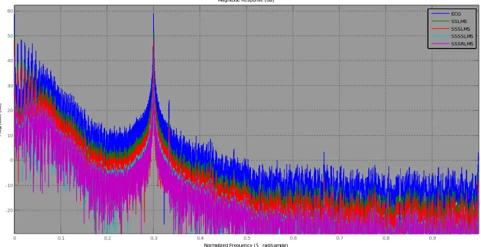
Task: Click the x-axis tick label 0.8
Action: 386,238
